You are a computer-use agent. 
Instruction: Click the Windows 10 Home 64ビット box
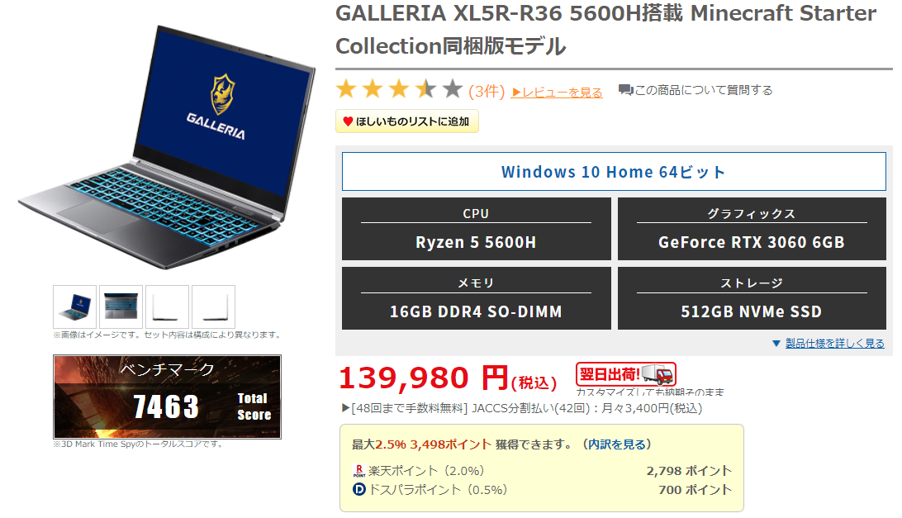[x=614, y=172]
